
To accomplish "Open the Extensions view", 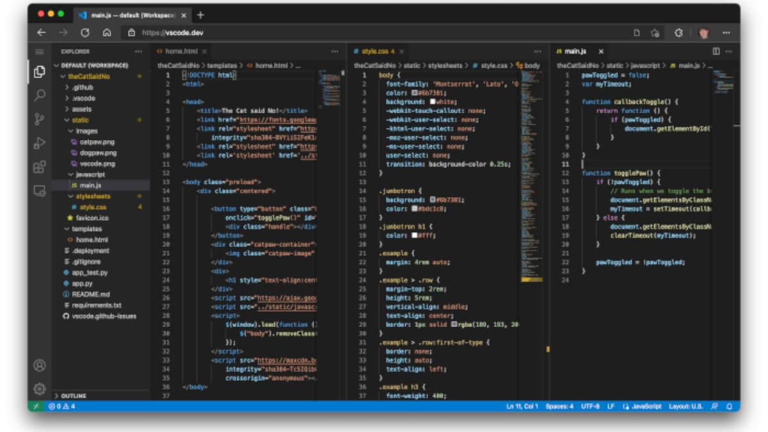I will pyautogui.click(x=40, y=166).
